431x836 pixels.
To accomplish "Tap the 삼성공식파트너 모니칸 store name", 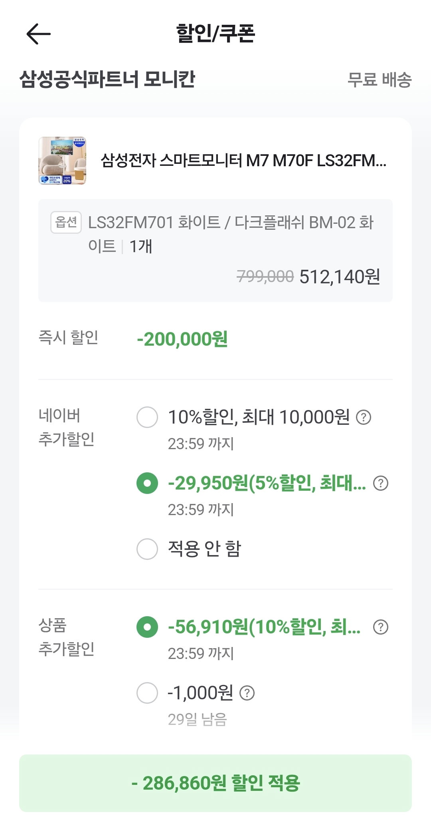I will coord(107,79).
